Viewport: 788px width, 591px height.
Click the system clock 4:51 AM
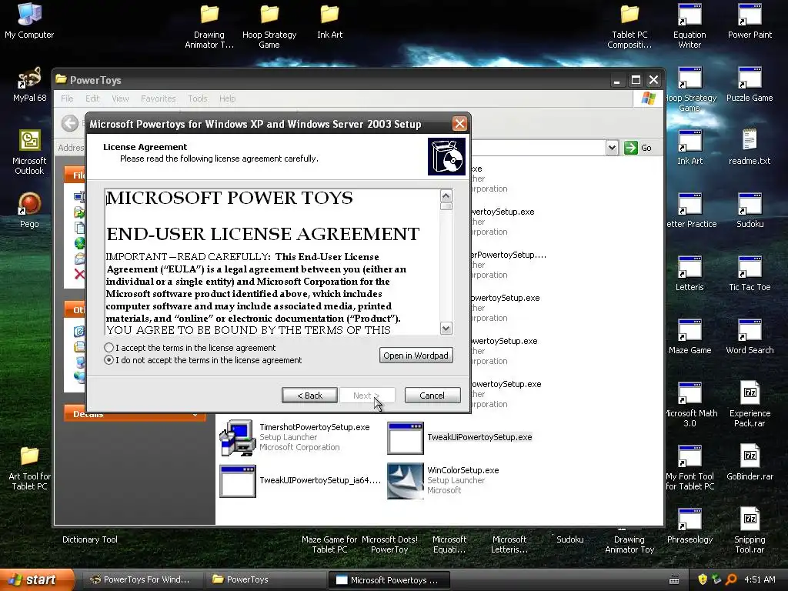(x=760, y=580)
